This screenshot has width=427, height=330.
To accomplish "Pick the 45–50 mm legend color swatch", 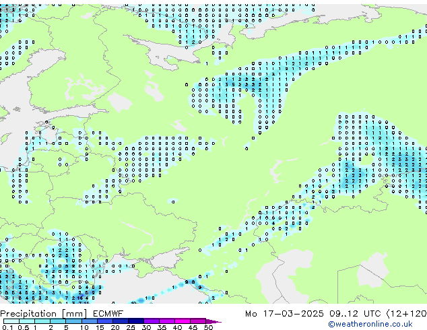I will pyautogui.click(x=198, y=321).
